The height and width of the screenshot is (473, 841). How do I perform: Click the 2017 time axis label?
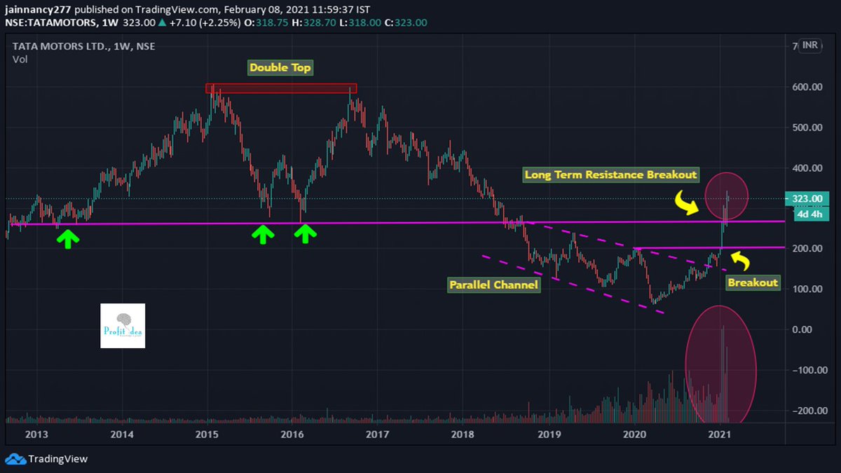(x=378, y=435)
